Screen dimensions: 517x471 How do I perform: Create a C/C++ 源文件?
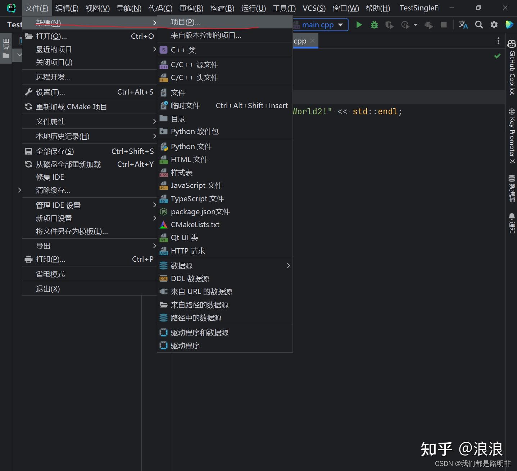tap(225, 65)
